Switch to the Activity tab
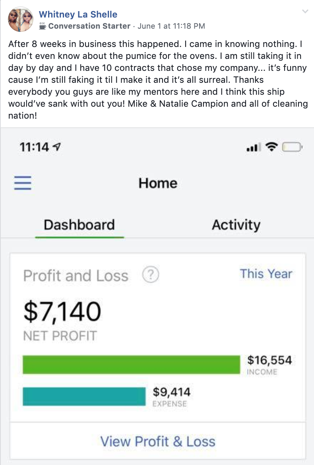Image resolution: width=314 pixels, height=465 pixels. coord(236,225)
